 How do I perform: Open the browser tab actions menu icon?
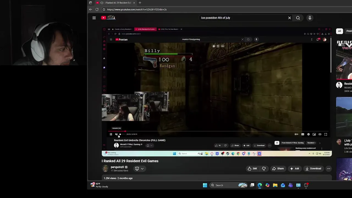click(x=90, y=3)
